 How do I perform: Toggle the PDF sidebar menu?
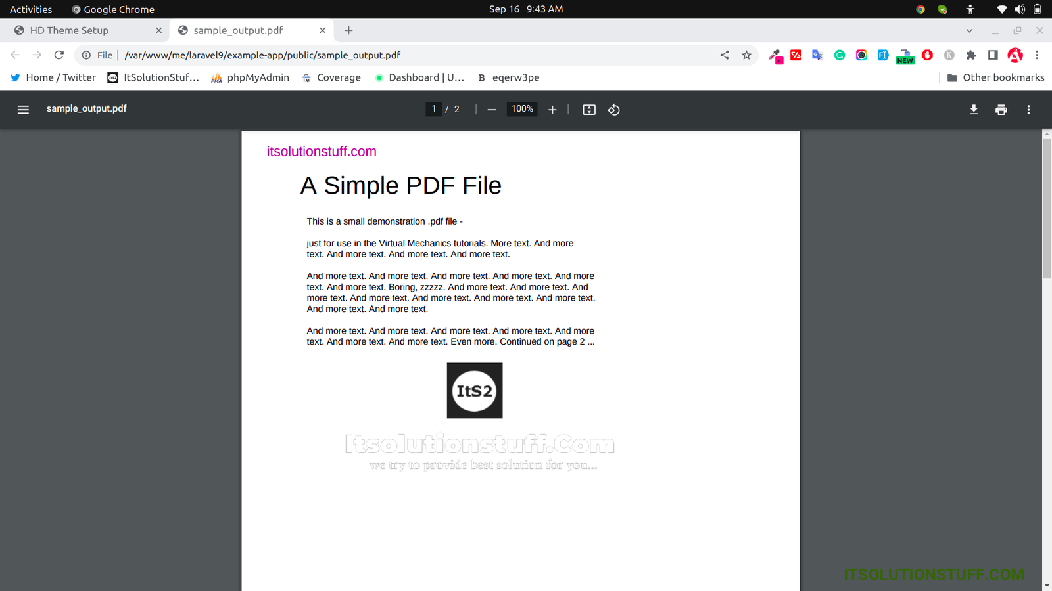(x=23, y=110)
